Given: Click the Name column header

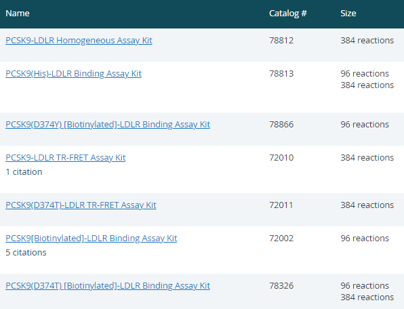Looking at the screenshot, I should point(18,14).
